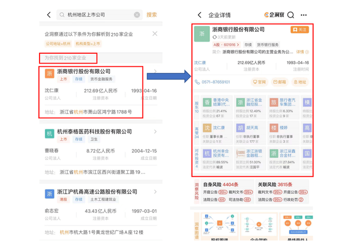Open the 地址 address button

point(300,82)
